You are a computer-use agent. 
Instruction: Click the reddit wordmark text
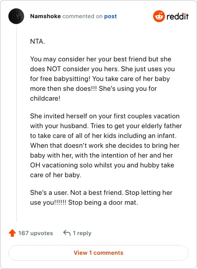(x=177, y=17)
